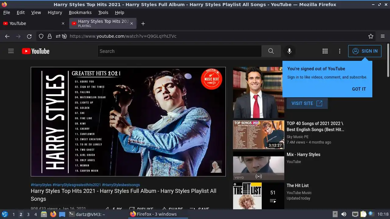
Task: Show site security info via padlock icon
Action: [x=49, y=36]
